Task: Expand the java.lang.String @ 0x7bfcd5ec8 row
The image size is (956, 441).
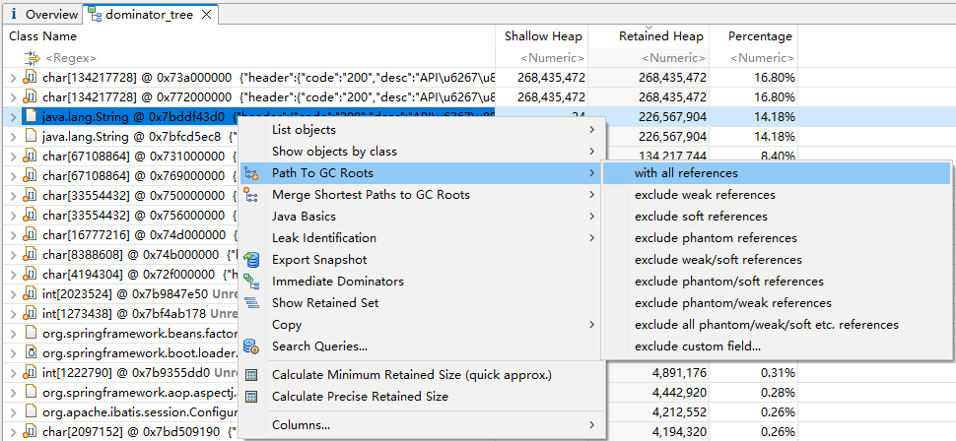Action: tap(14, 137)
